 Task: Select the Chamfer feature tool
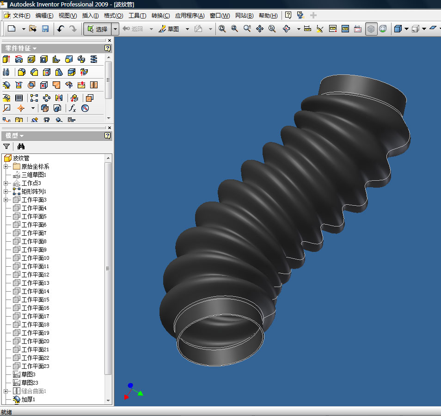(34, 72)
